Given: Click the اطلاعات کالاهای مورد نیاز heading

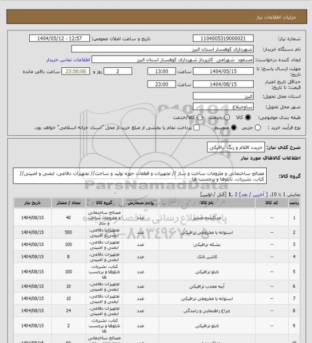Looking at the screenshot, I should pos(270,158).
